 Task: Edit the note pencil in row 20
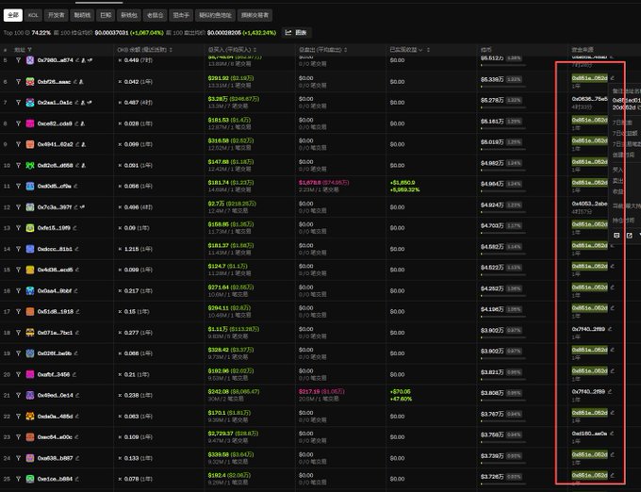74,374
